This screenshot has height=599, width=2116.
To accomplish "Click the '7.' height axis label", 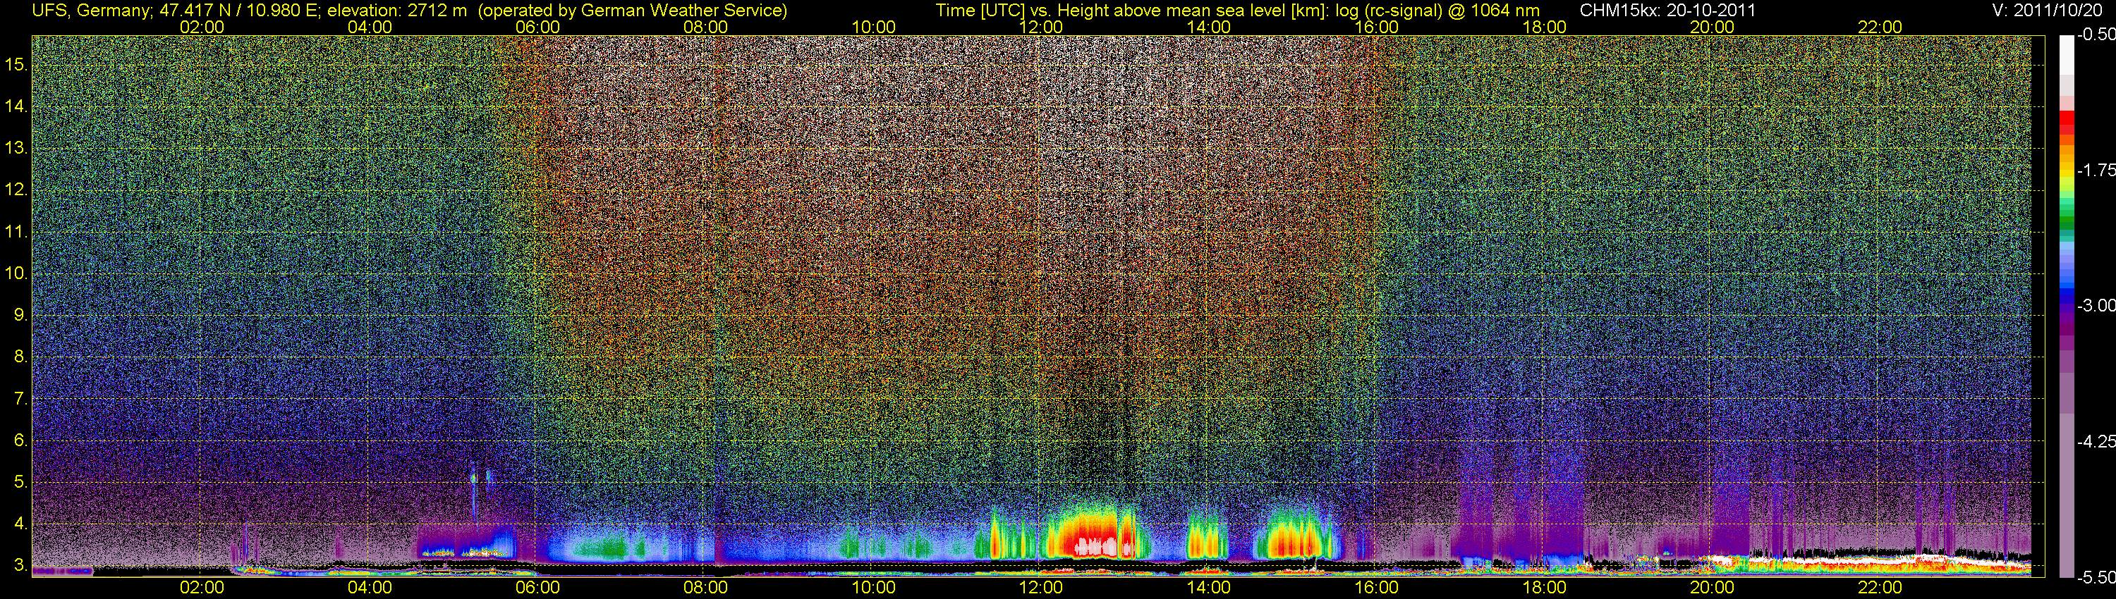I will click(x=20, y=399).
